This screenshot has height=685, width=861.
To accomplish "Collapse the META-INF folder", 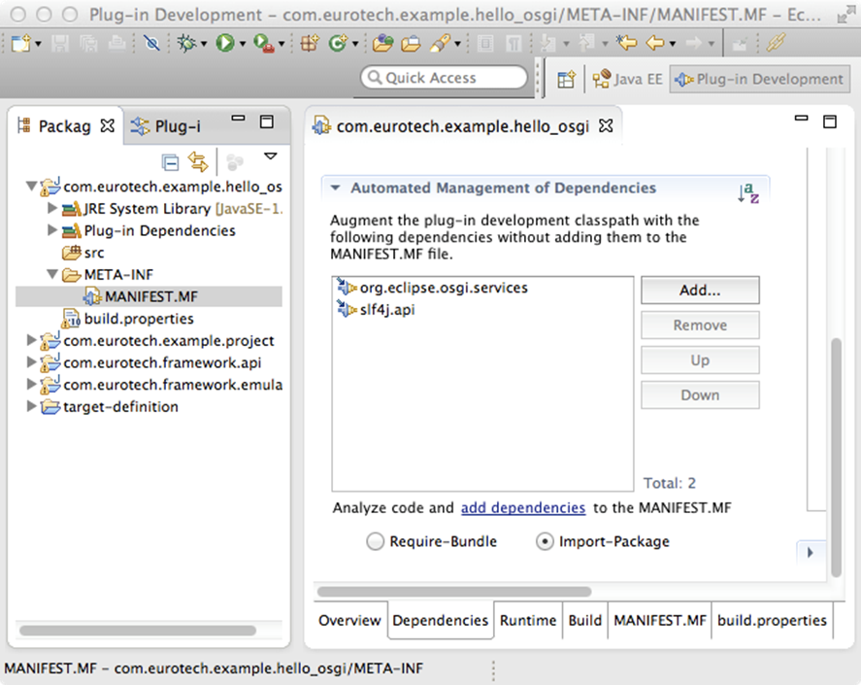I will click(x=52, y=274).
